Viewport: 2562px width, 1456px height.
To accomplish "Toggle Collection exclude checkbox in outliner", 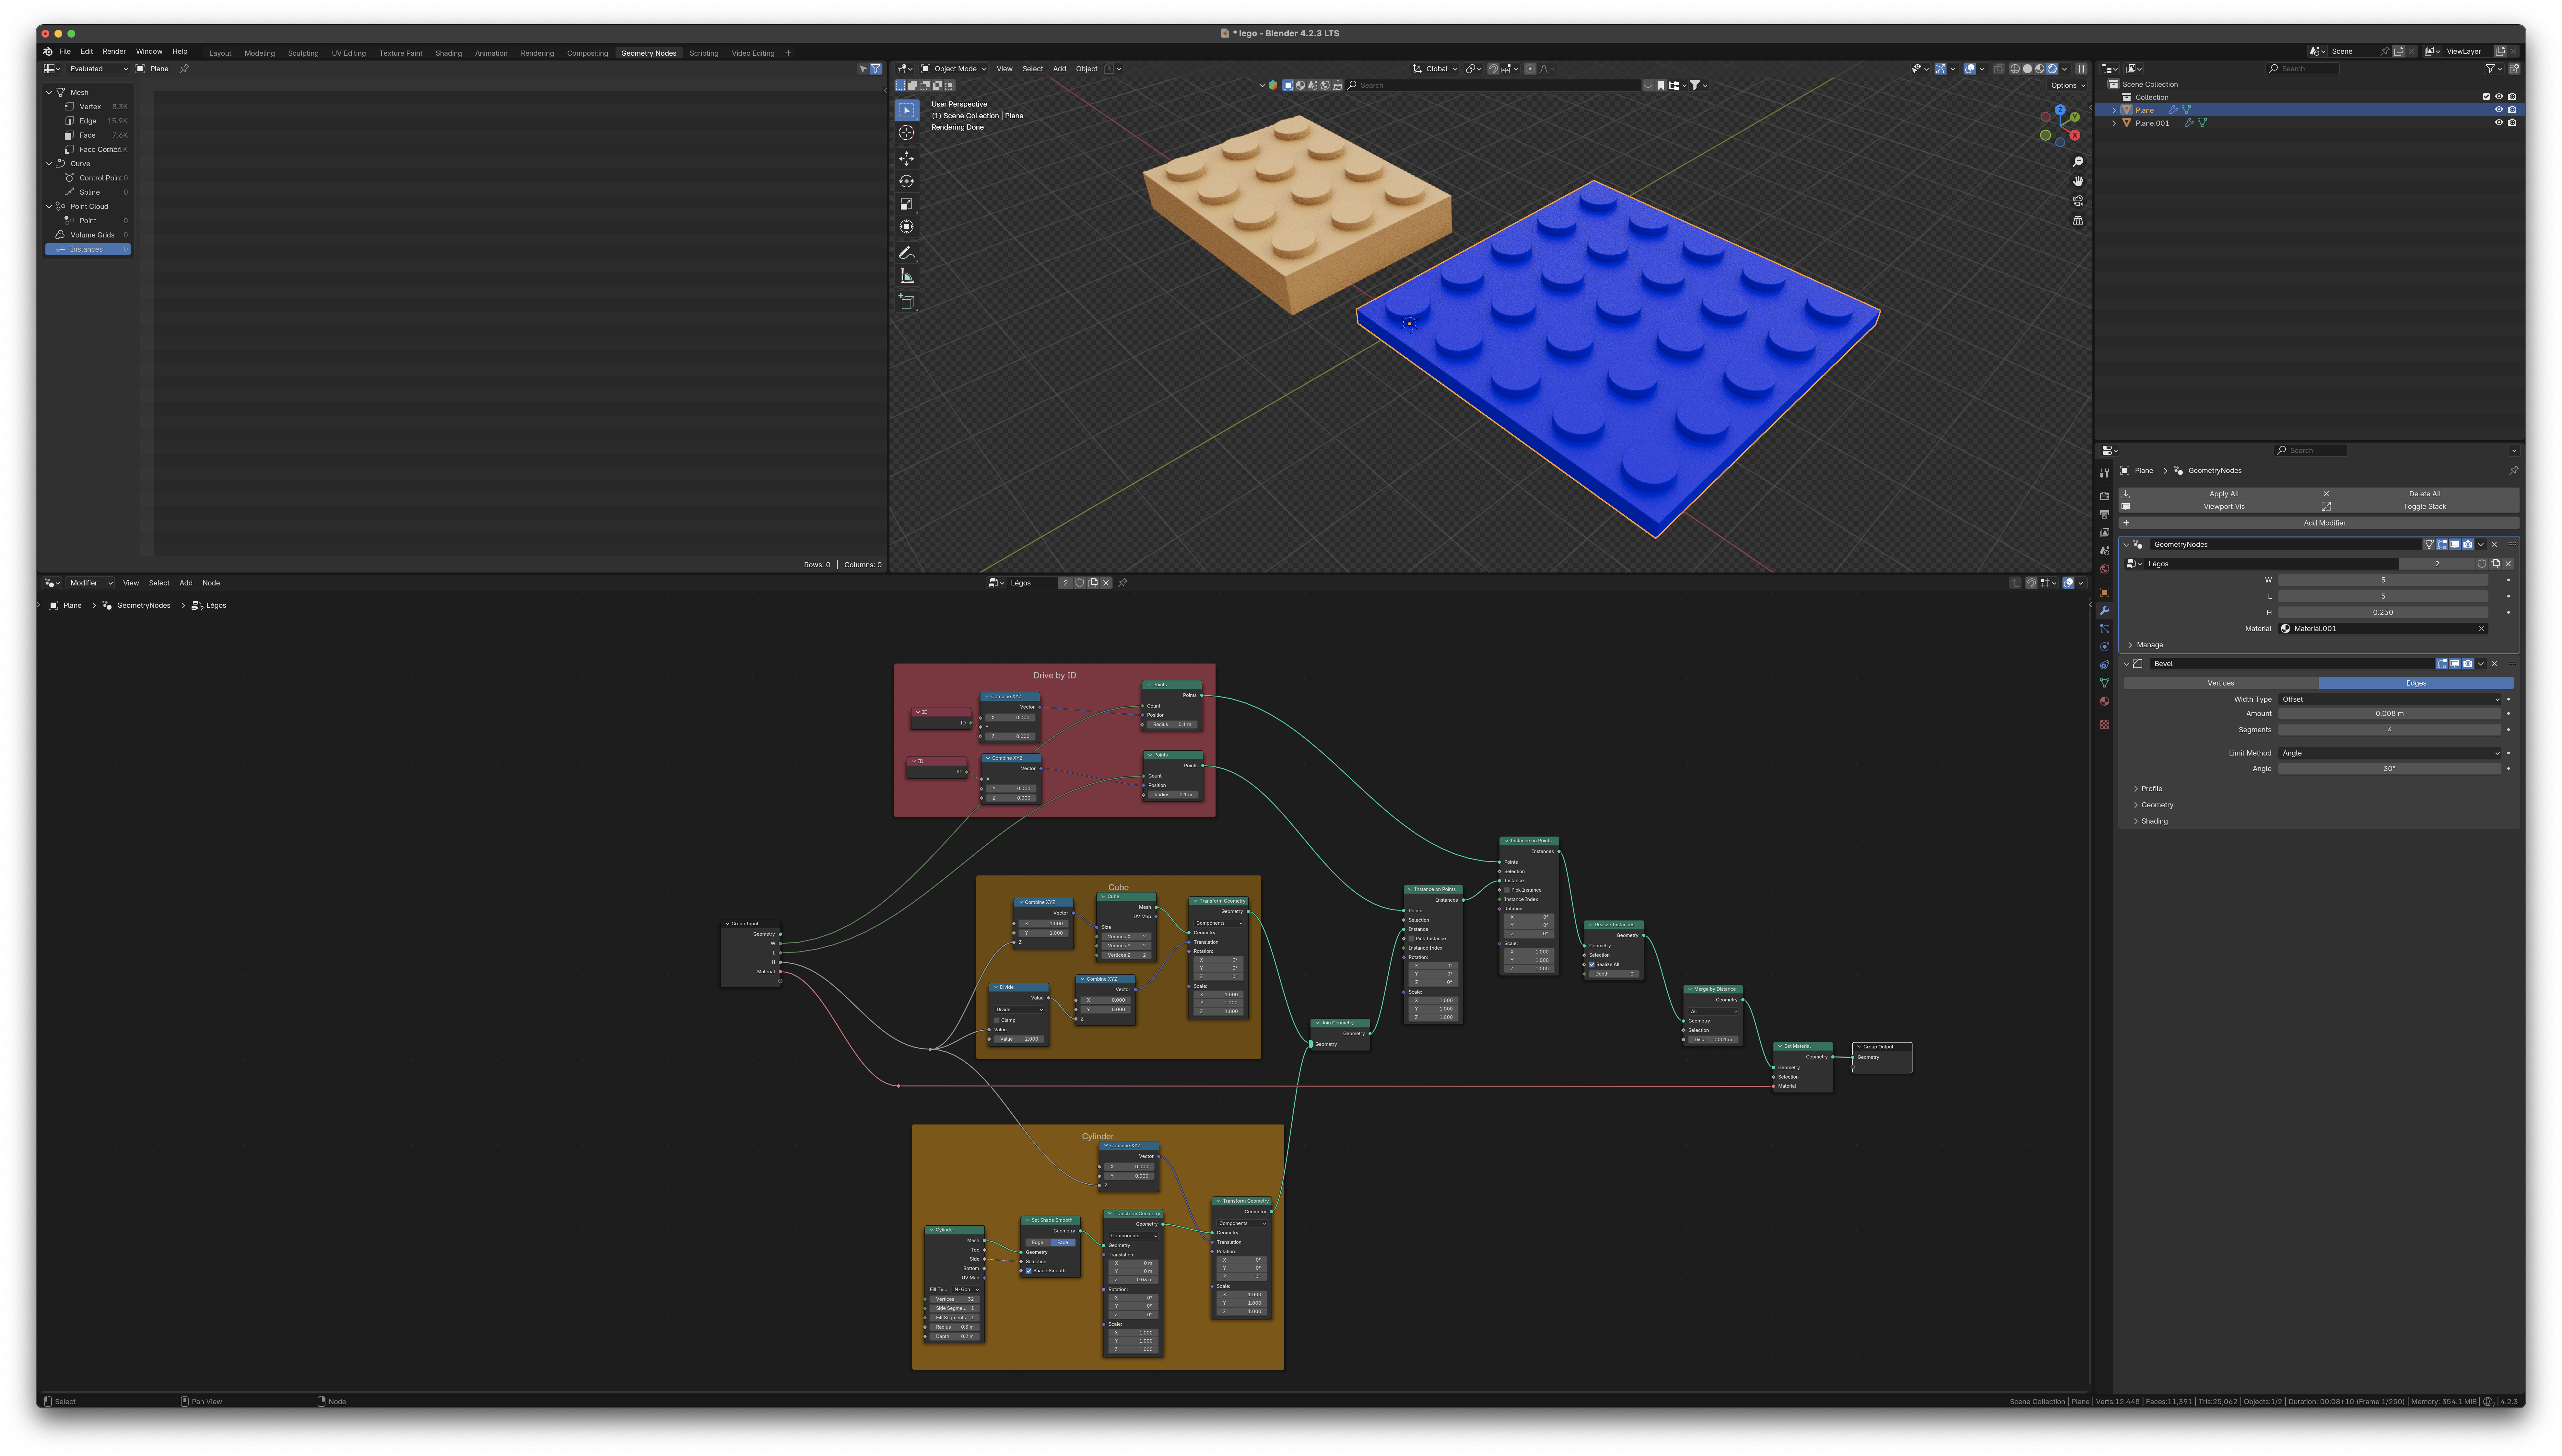I will pyautogui.click(x=2486, y=97).
